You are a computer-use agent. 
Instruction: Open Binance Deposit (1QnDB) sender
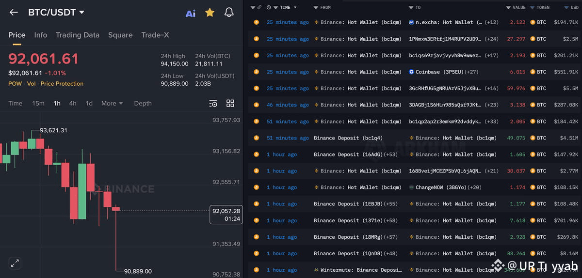tap(348, 253)
